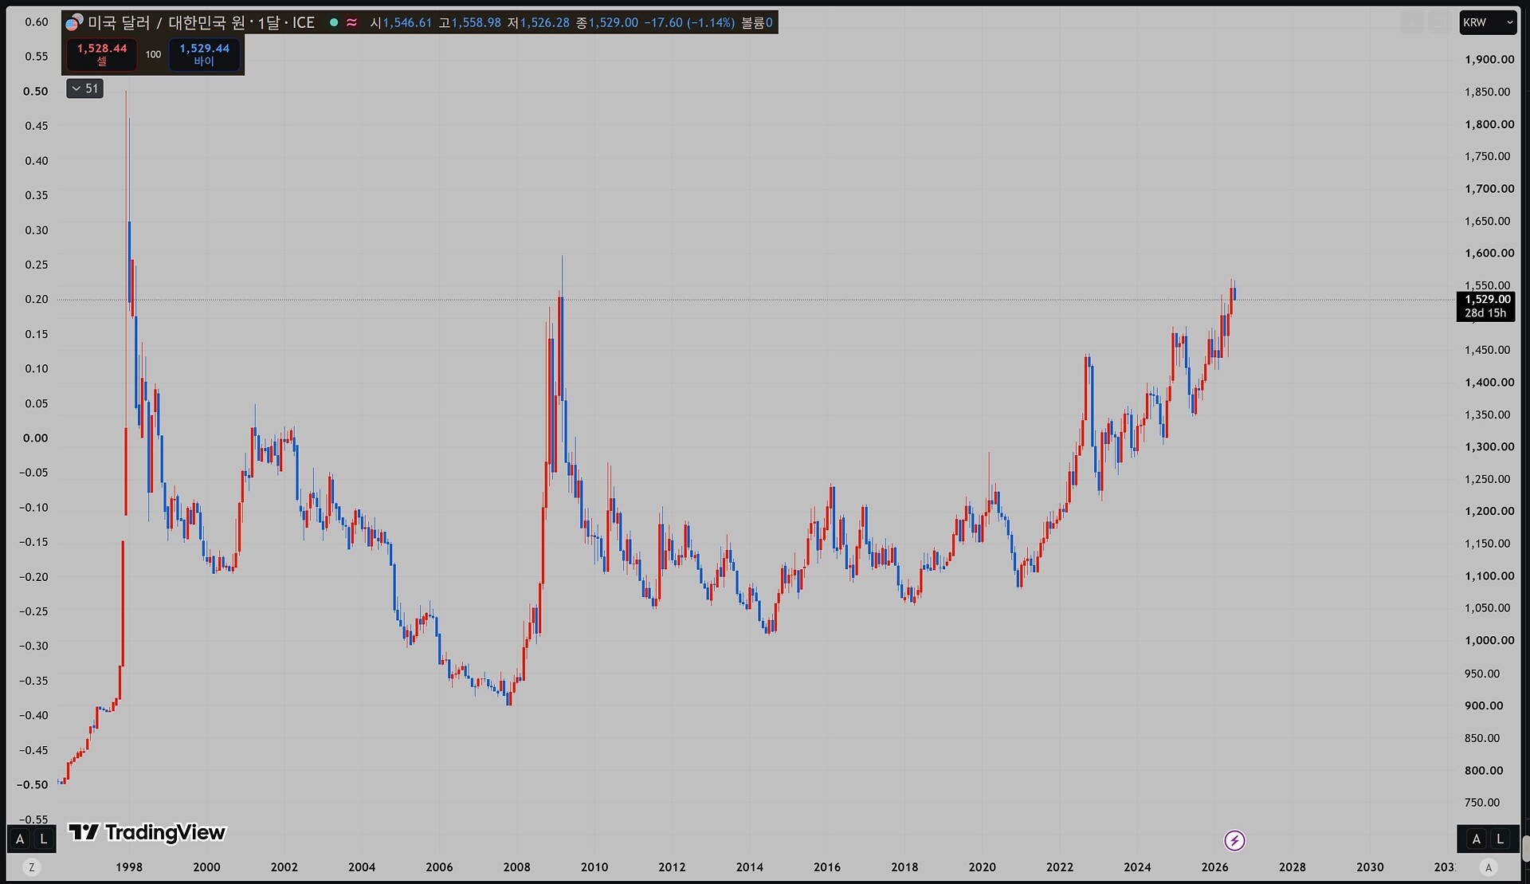Open the KRW currency dropdown
The width and height of the screenshot is (1530, 884).
[1488, 22]
